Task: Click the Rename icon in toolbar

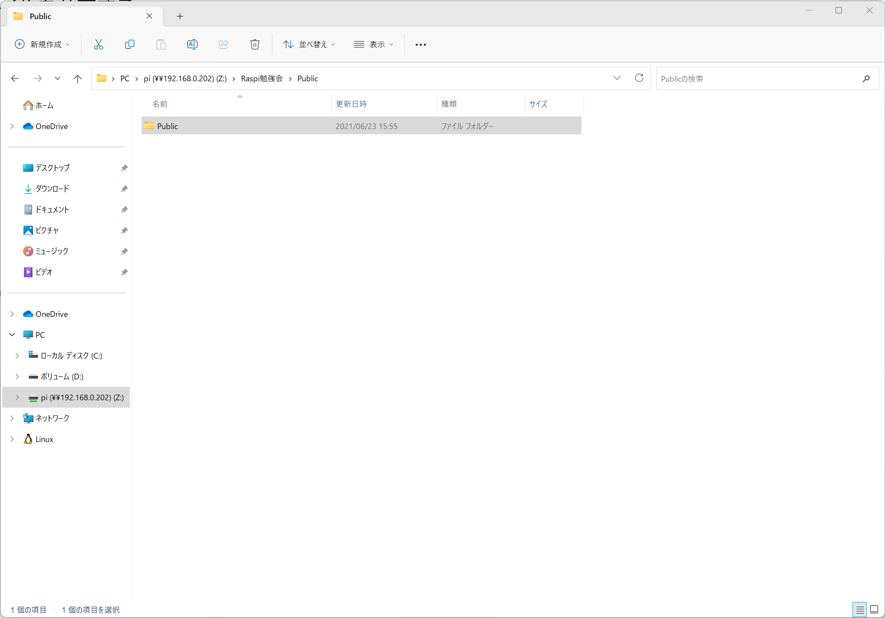Action: coord(192,44)
